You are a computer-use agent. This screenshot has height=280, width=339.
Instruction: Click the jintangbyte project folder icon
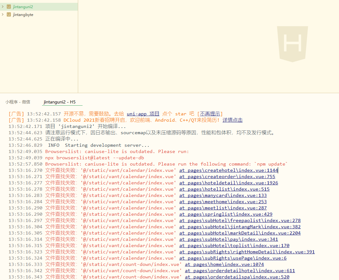pyautogui.click(x=9, y=14)
